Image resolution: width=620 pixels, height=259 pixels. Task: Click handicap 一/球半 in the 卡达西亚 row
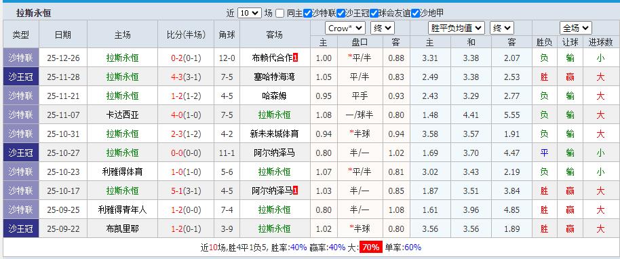click(x=360, y=115)
